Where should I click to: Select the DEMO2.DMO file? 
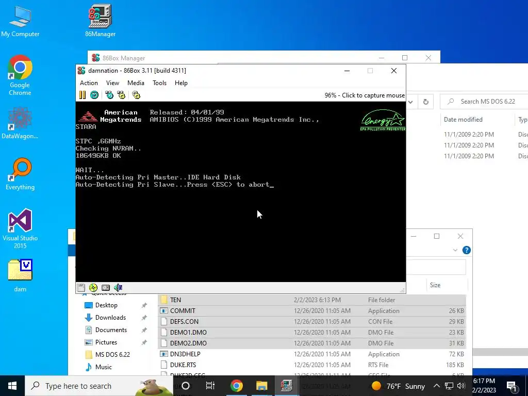click(312, 343)
